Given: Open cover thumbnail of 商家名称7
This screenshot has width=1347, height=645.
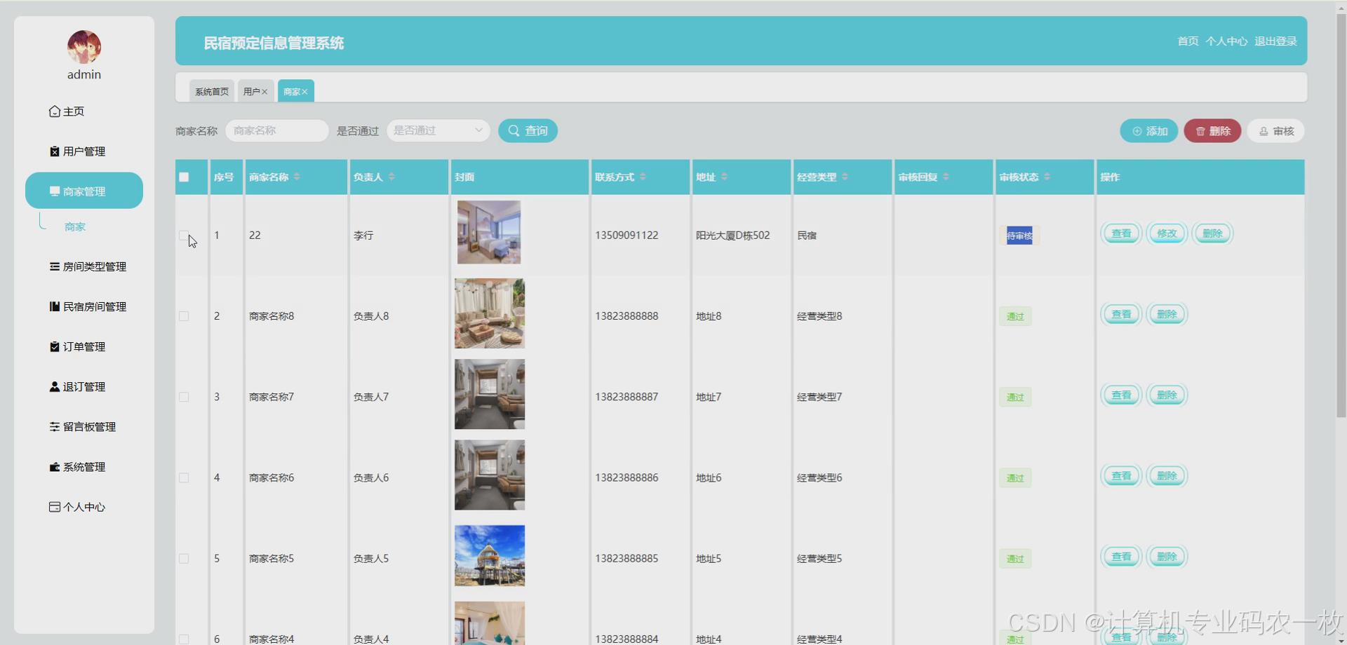Looking at the screenshot, I should [x=490, y=394].
